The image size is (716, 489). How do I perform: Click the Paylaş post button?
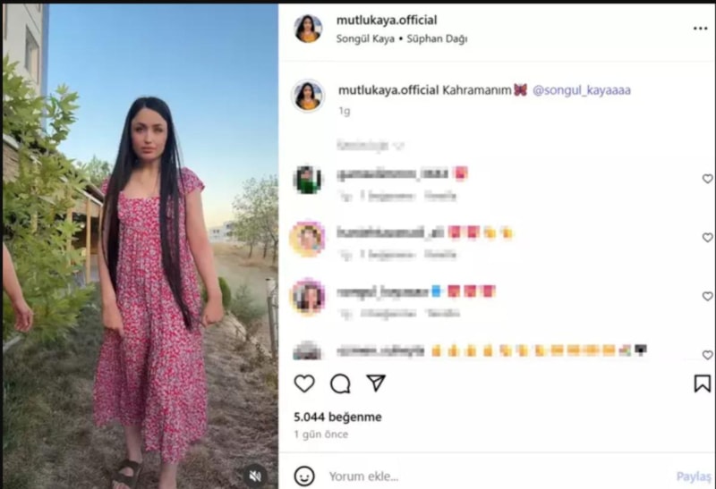click(x=694, y=476)
